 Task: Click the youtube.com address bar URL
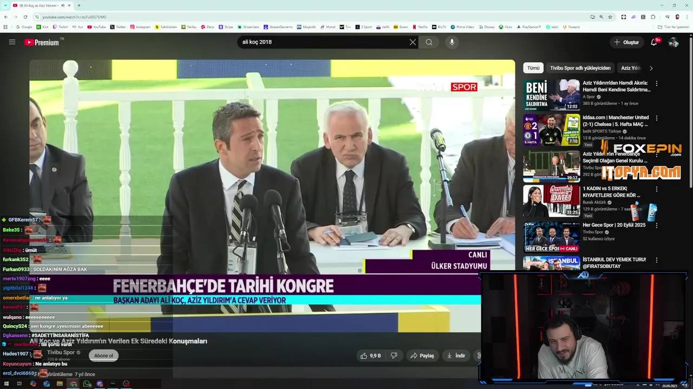(74, 17)
